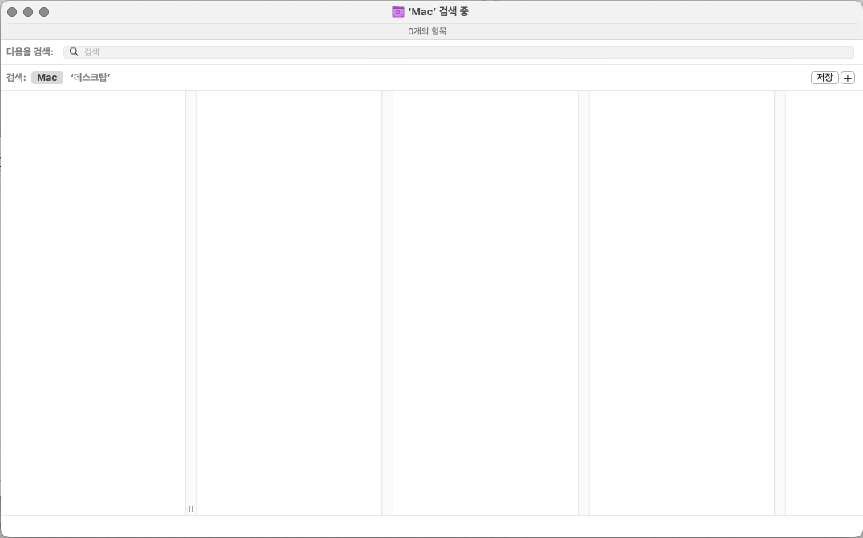Click the magnifying glass search icon
Screen dimensions: 863x538
click(x=74, y=51)
